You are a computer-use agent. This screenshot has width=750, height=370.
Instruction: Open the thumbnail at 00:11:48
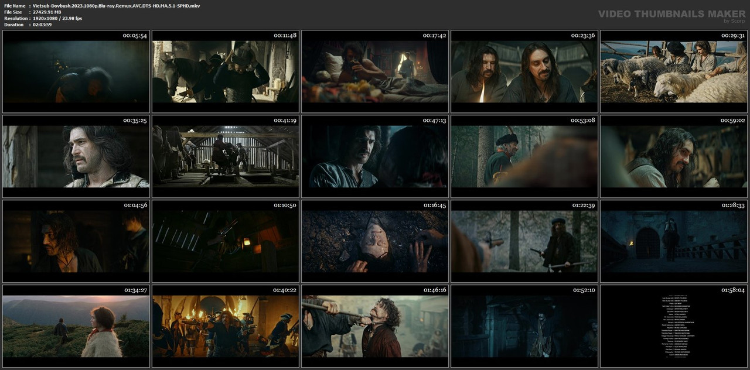[226, 72]
